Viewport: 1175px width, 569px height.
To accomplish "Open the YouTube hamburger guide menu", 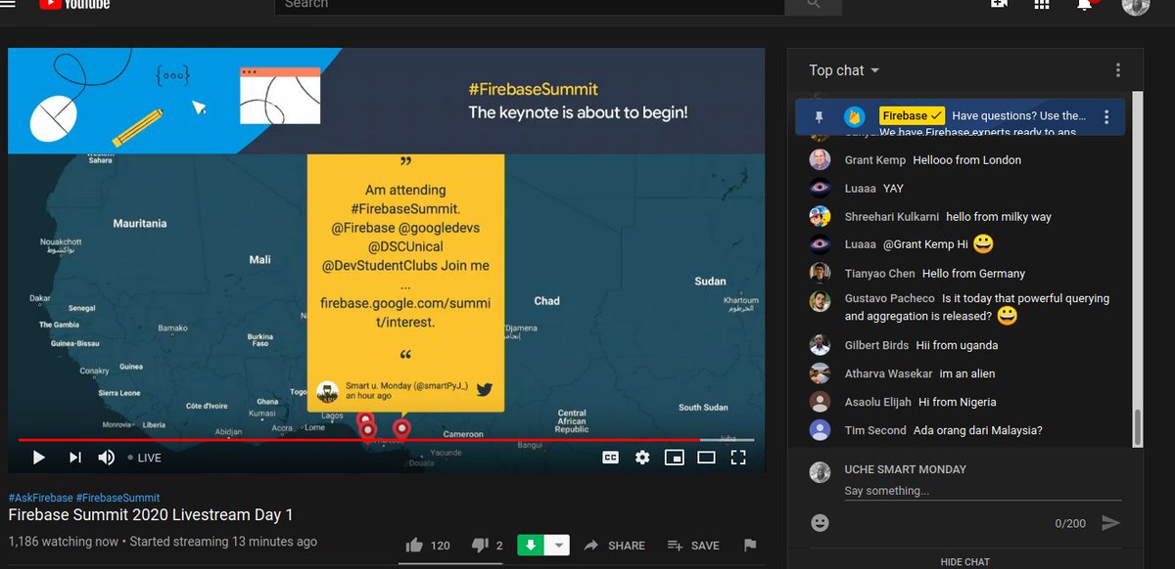I will 8,4.
